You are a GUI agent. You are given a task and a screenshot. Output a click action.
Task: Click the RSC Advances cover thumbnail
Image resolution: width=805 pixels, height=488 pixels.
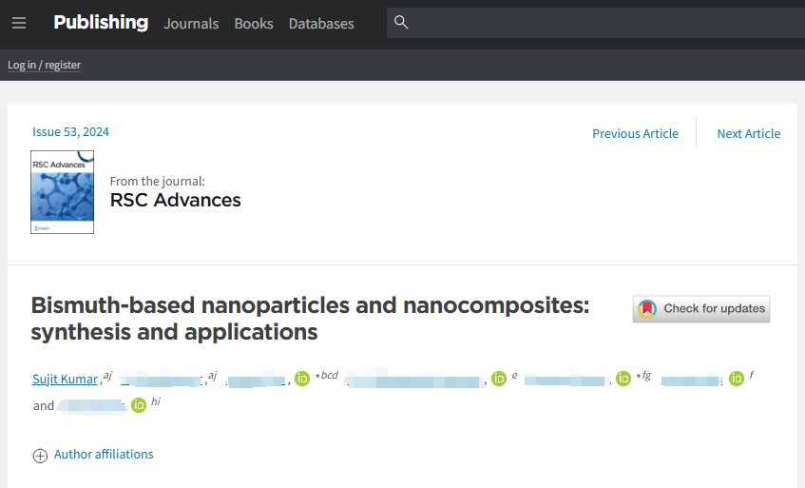63,192
